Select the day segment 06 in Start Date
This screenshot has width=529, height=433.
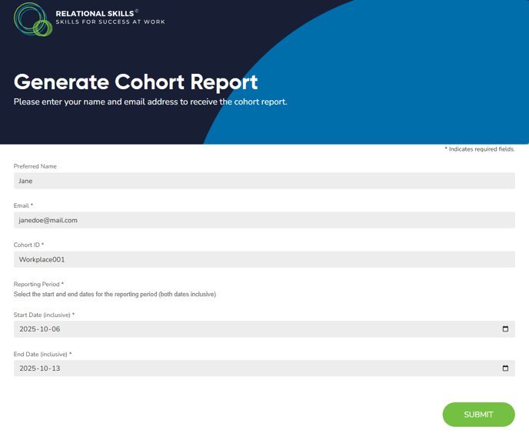pyautogui.click(x=56, y=329)
